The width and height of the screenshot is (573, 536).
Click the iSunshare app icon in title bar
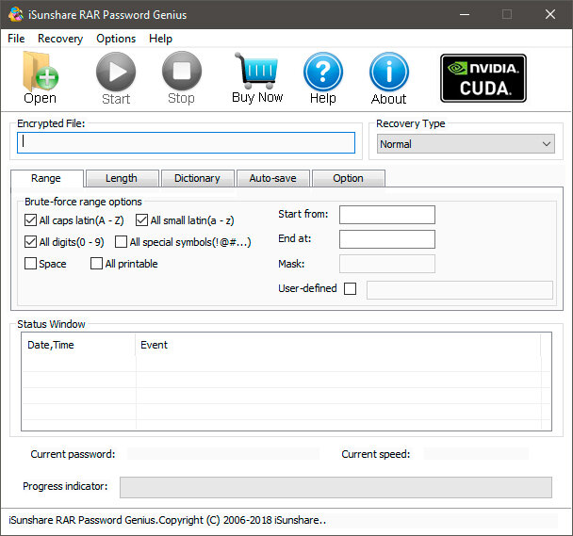pyautogui.click(x=16, y=15)
